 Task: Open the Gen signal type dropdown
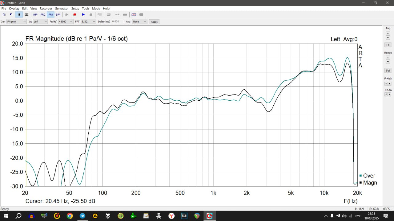click(x=17, y=22)
